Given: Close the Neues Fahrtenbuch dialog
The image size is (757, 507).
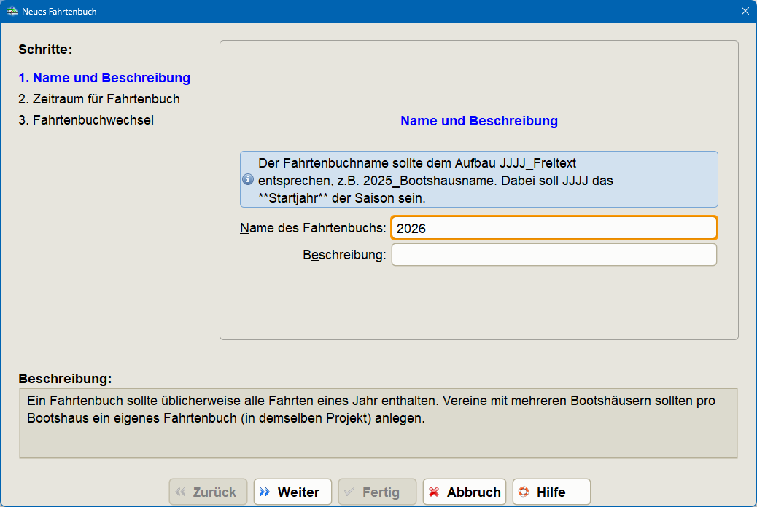Looking at the screenshot, I should click(745, 11).
